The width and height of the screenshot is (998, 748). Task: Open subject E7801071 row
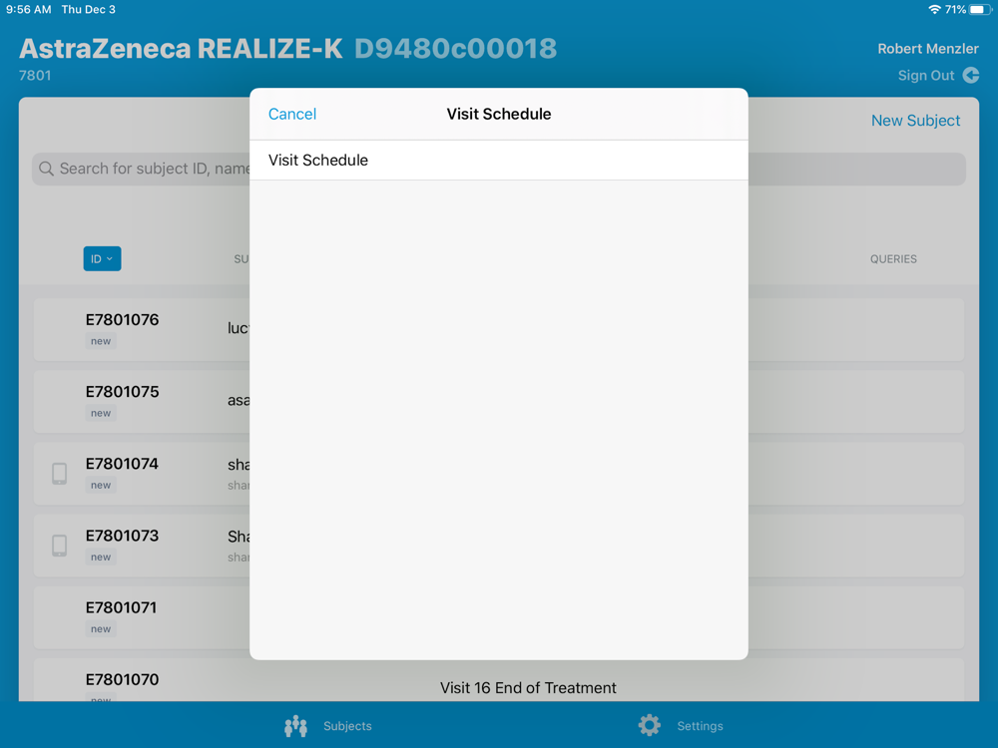click(x=140, y=616)
